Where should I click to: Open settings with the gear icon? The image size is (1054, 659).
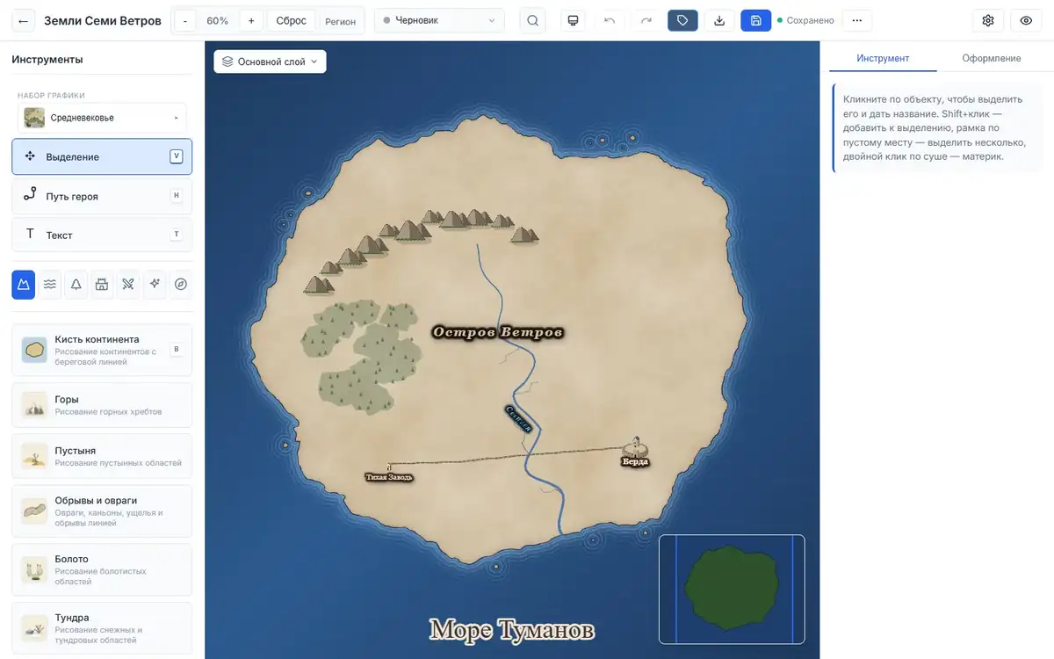pos(988,20)
